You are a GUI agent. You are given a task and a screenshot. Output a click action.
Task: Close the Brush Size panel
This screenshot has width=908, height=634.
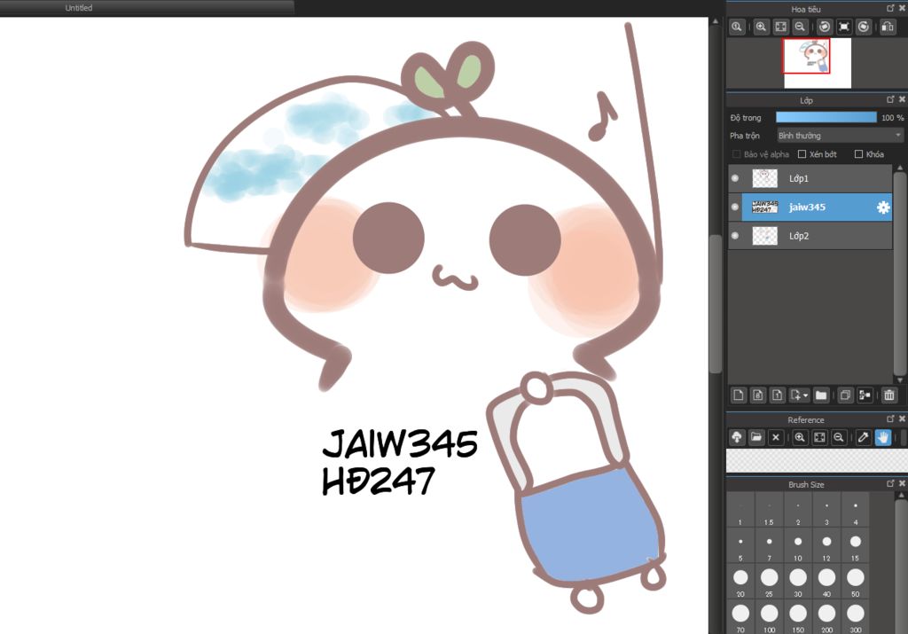click(902, 483)
